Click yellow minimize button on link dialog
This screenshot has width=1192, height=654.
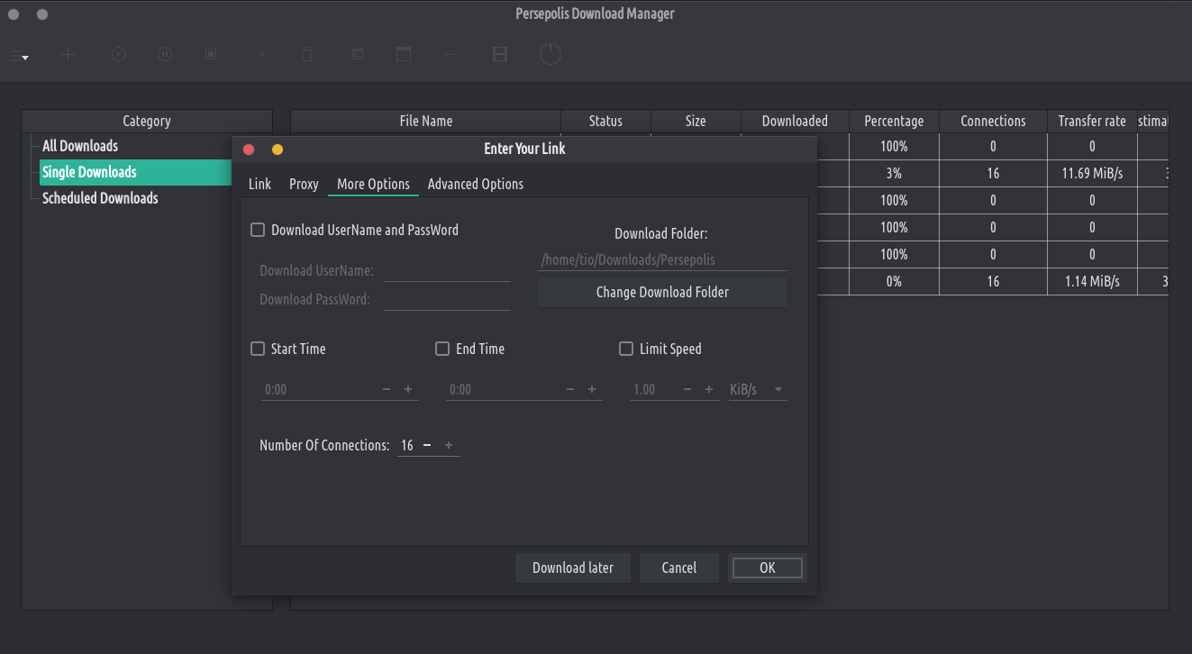click(x=278, y=150)
